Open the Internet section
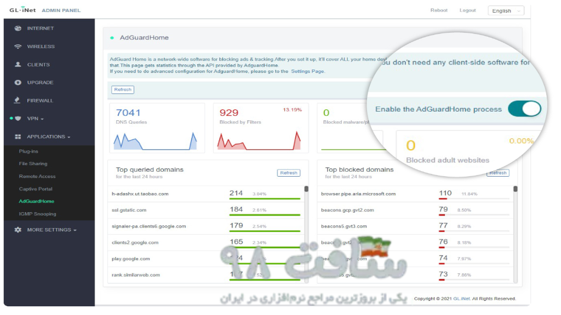The image size is (561, 315). 41,28
